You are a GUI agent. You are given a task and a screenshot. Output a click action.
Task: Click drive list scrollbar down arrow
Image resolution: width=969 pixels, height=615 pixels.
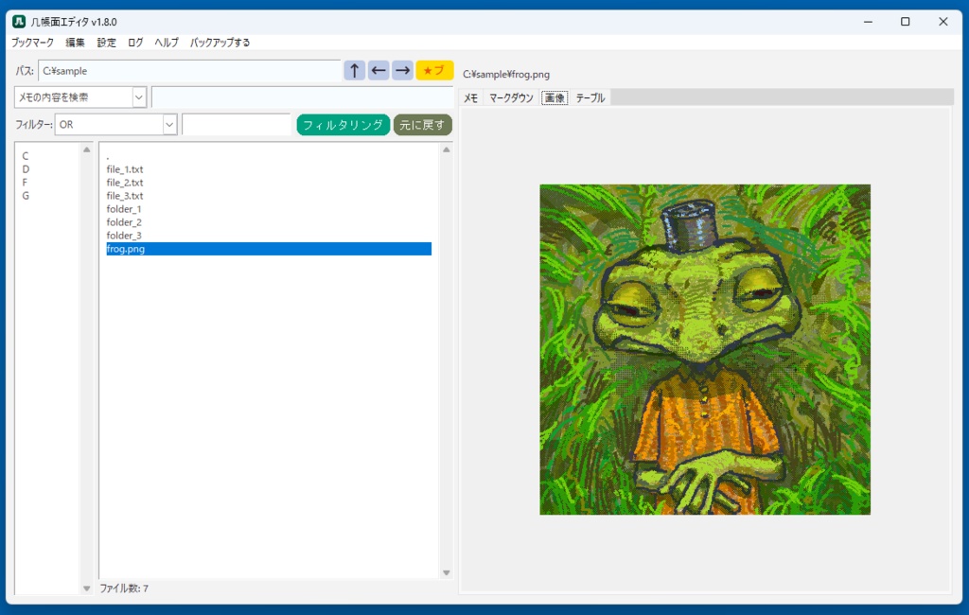(x=86, y=589)
